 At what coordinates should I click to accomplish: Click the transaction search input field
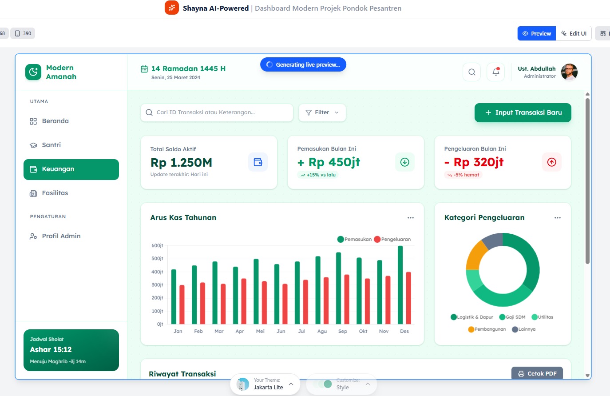pyautogui.click(x=216, y=112)
